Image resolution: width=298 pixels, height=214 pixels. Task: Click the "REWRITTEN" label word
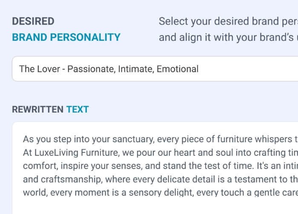point(37,110)
